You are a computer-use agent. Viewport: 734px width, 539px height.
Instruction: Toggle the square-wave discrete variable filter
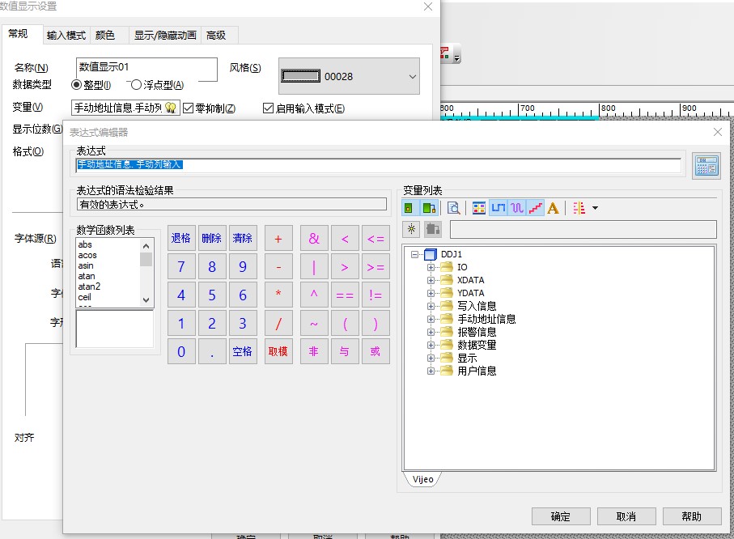[x=498, y=208]
